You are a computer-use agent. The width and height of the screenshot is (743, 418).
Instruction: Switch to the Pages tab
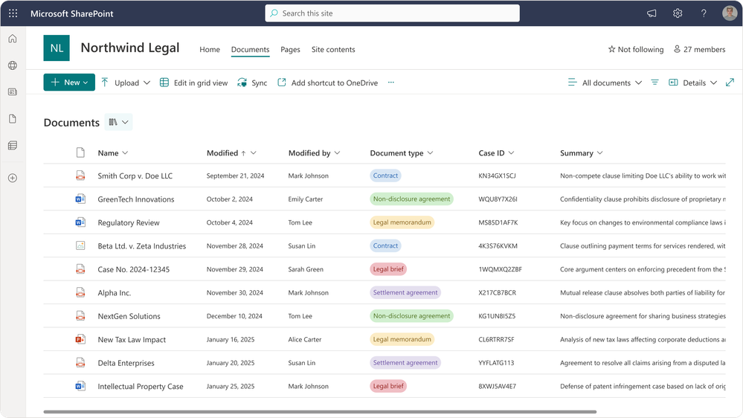coord(290,50)
